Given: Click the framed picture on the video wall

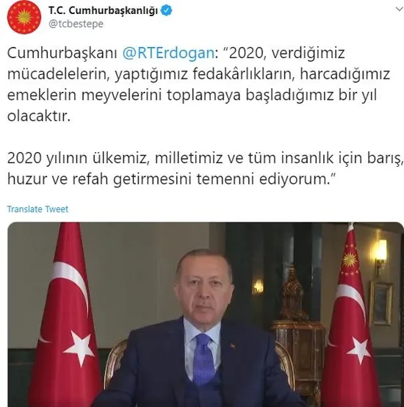Looking at the screenshot, I should [x=381, y=303].
